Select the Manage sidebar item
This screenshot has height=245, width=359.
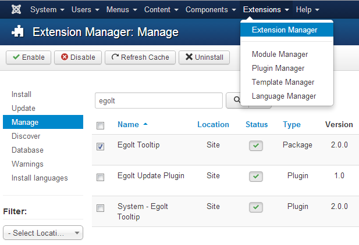tap(43, 122)
